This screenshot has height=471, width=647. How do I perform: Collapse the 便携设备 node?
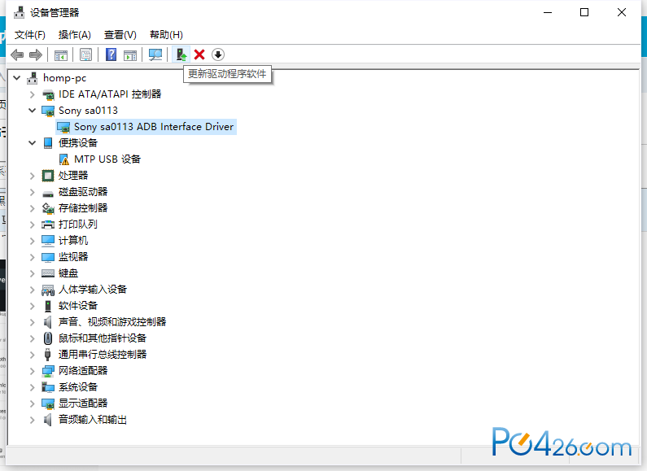33,142
